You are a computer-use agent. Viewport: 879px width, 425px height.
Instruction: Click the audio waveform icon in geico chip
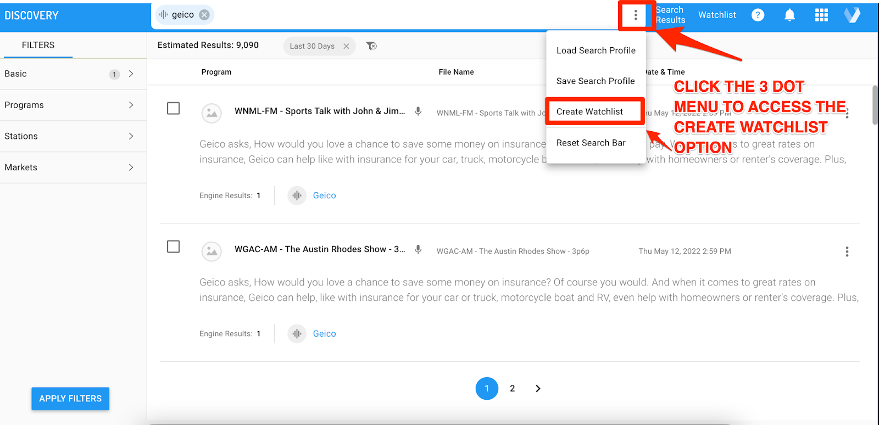coord(164,15)
